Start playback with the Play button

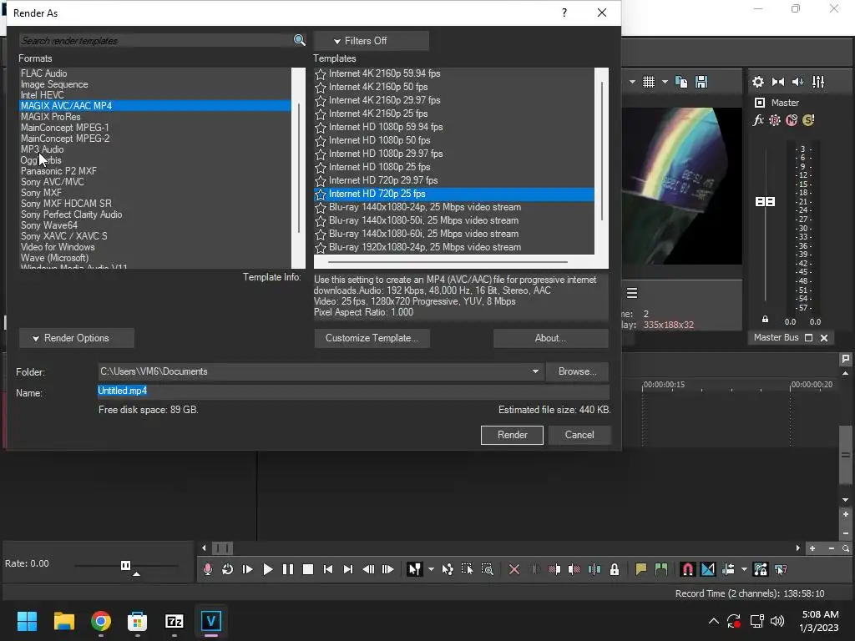[x=268, y=569]
